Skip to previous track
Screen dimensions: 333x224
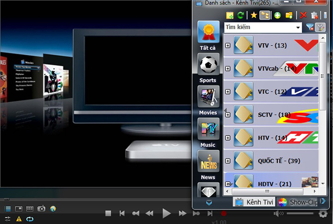tap(122, 213)
